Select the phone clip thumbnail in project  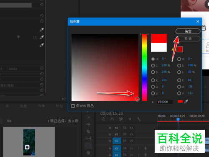click(x=29, y=142)
